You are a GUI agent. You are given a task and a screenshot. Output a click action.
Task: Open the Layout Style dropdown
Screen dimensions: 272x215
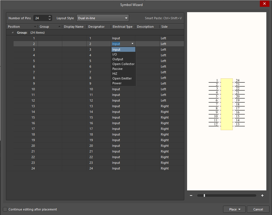[x=103, y=18]
